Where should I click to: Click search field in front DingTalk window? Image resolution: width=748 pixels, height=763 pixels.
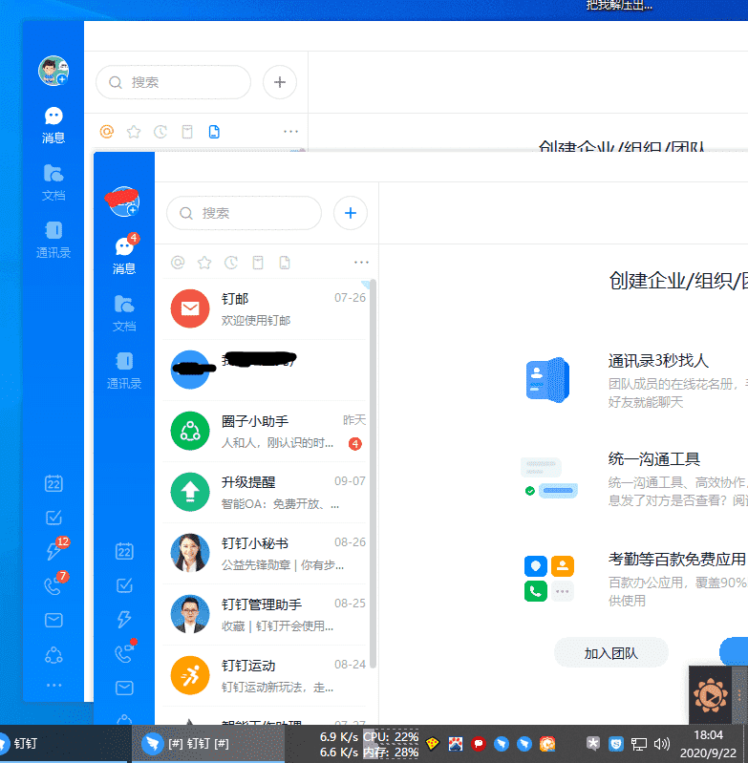244,213
